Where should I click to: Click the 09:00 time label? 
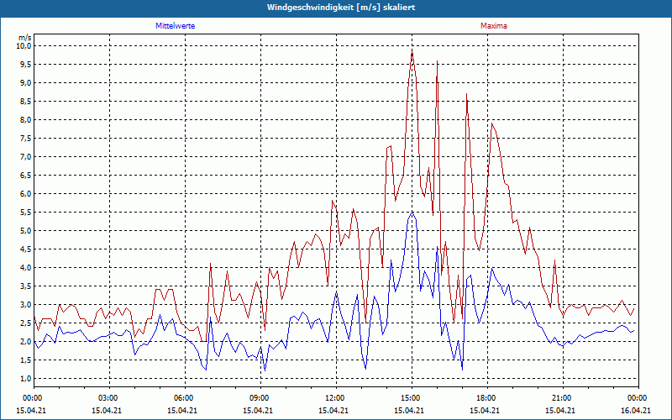pyautogui.click(x=261, y=398)
